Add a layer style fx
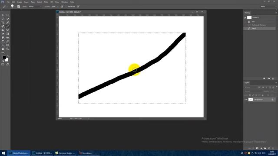This screenshot has height=156, width=278. (253, 148)
